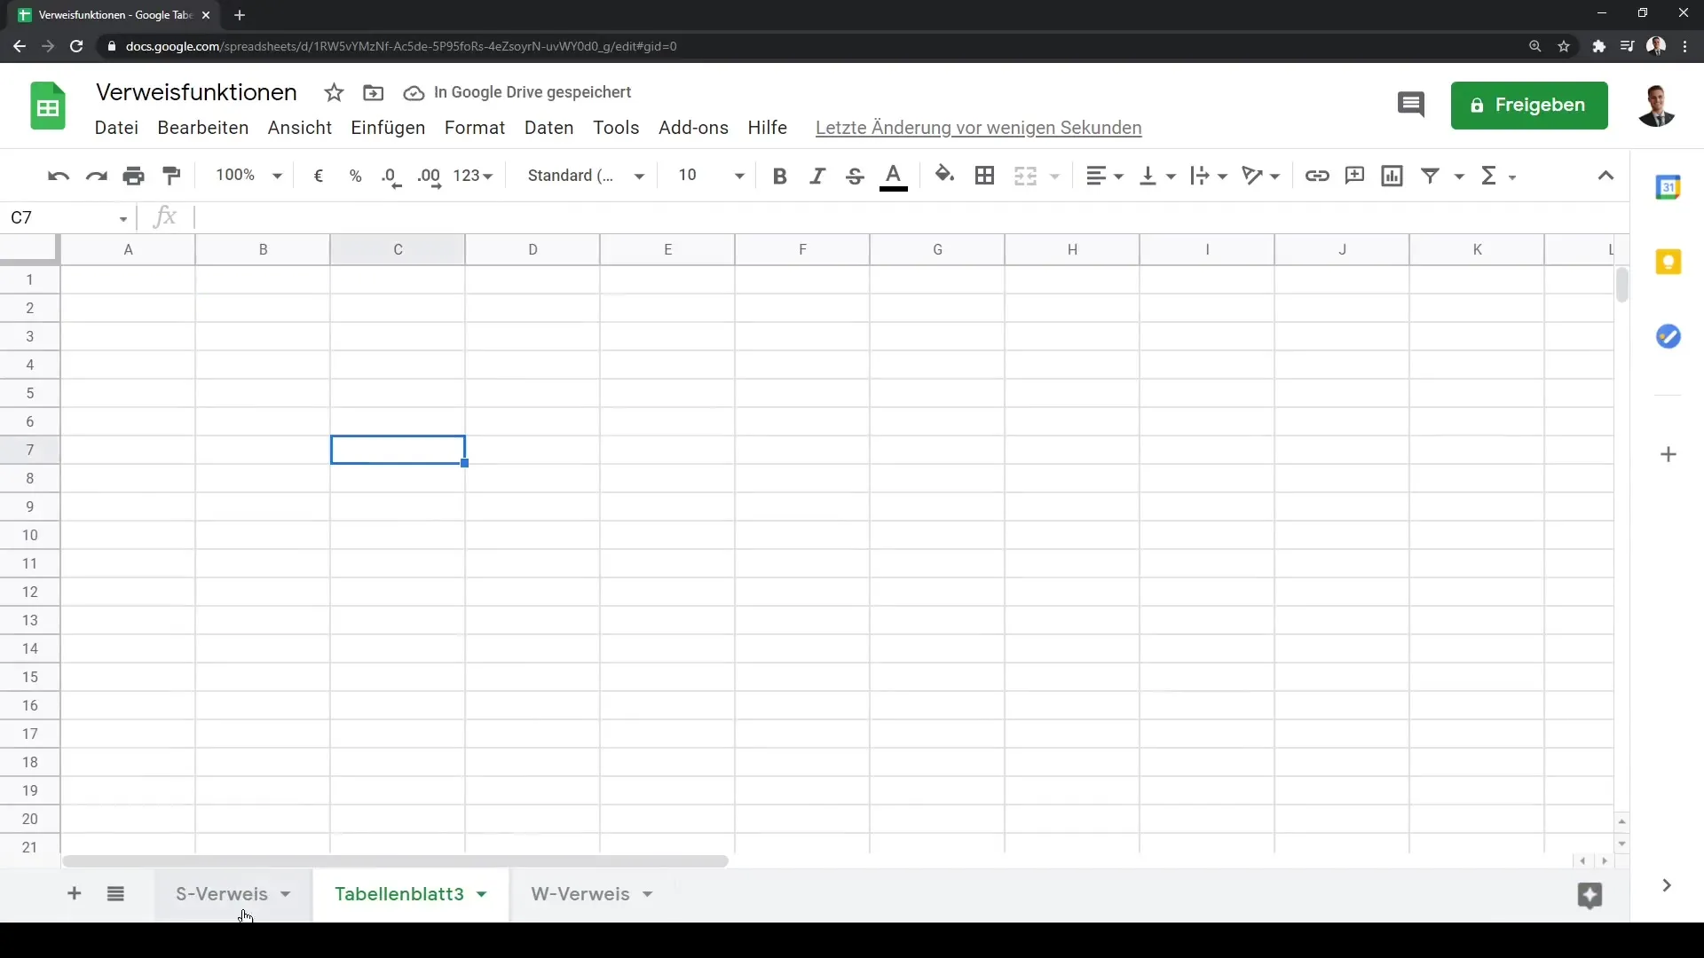Insert a link
The height and width of the screenshot is (958, 1704).
tap(1317, 176)
